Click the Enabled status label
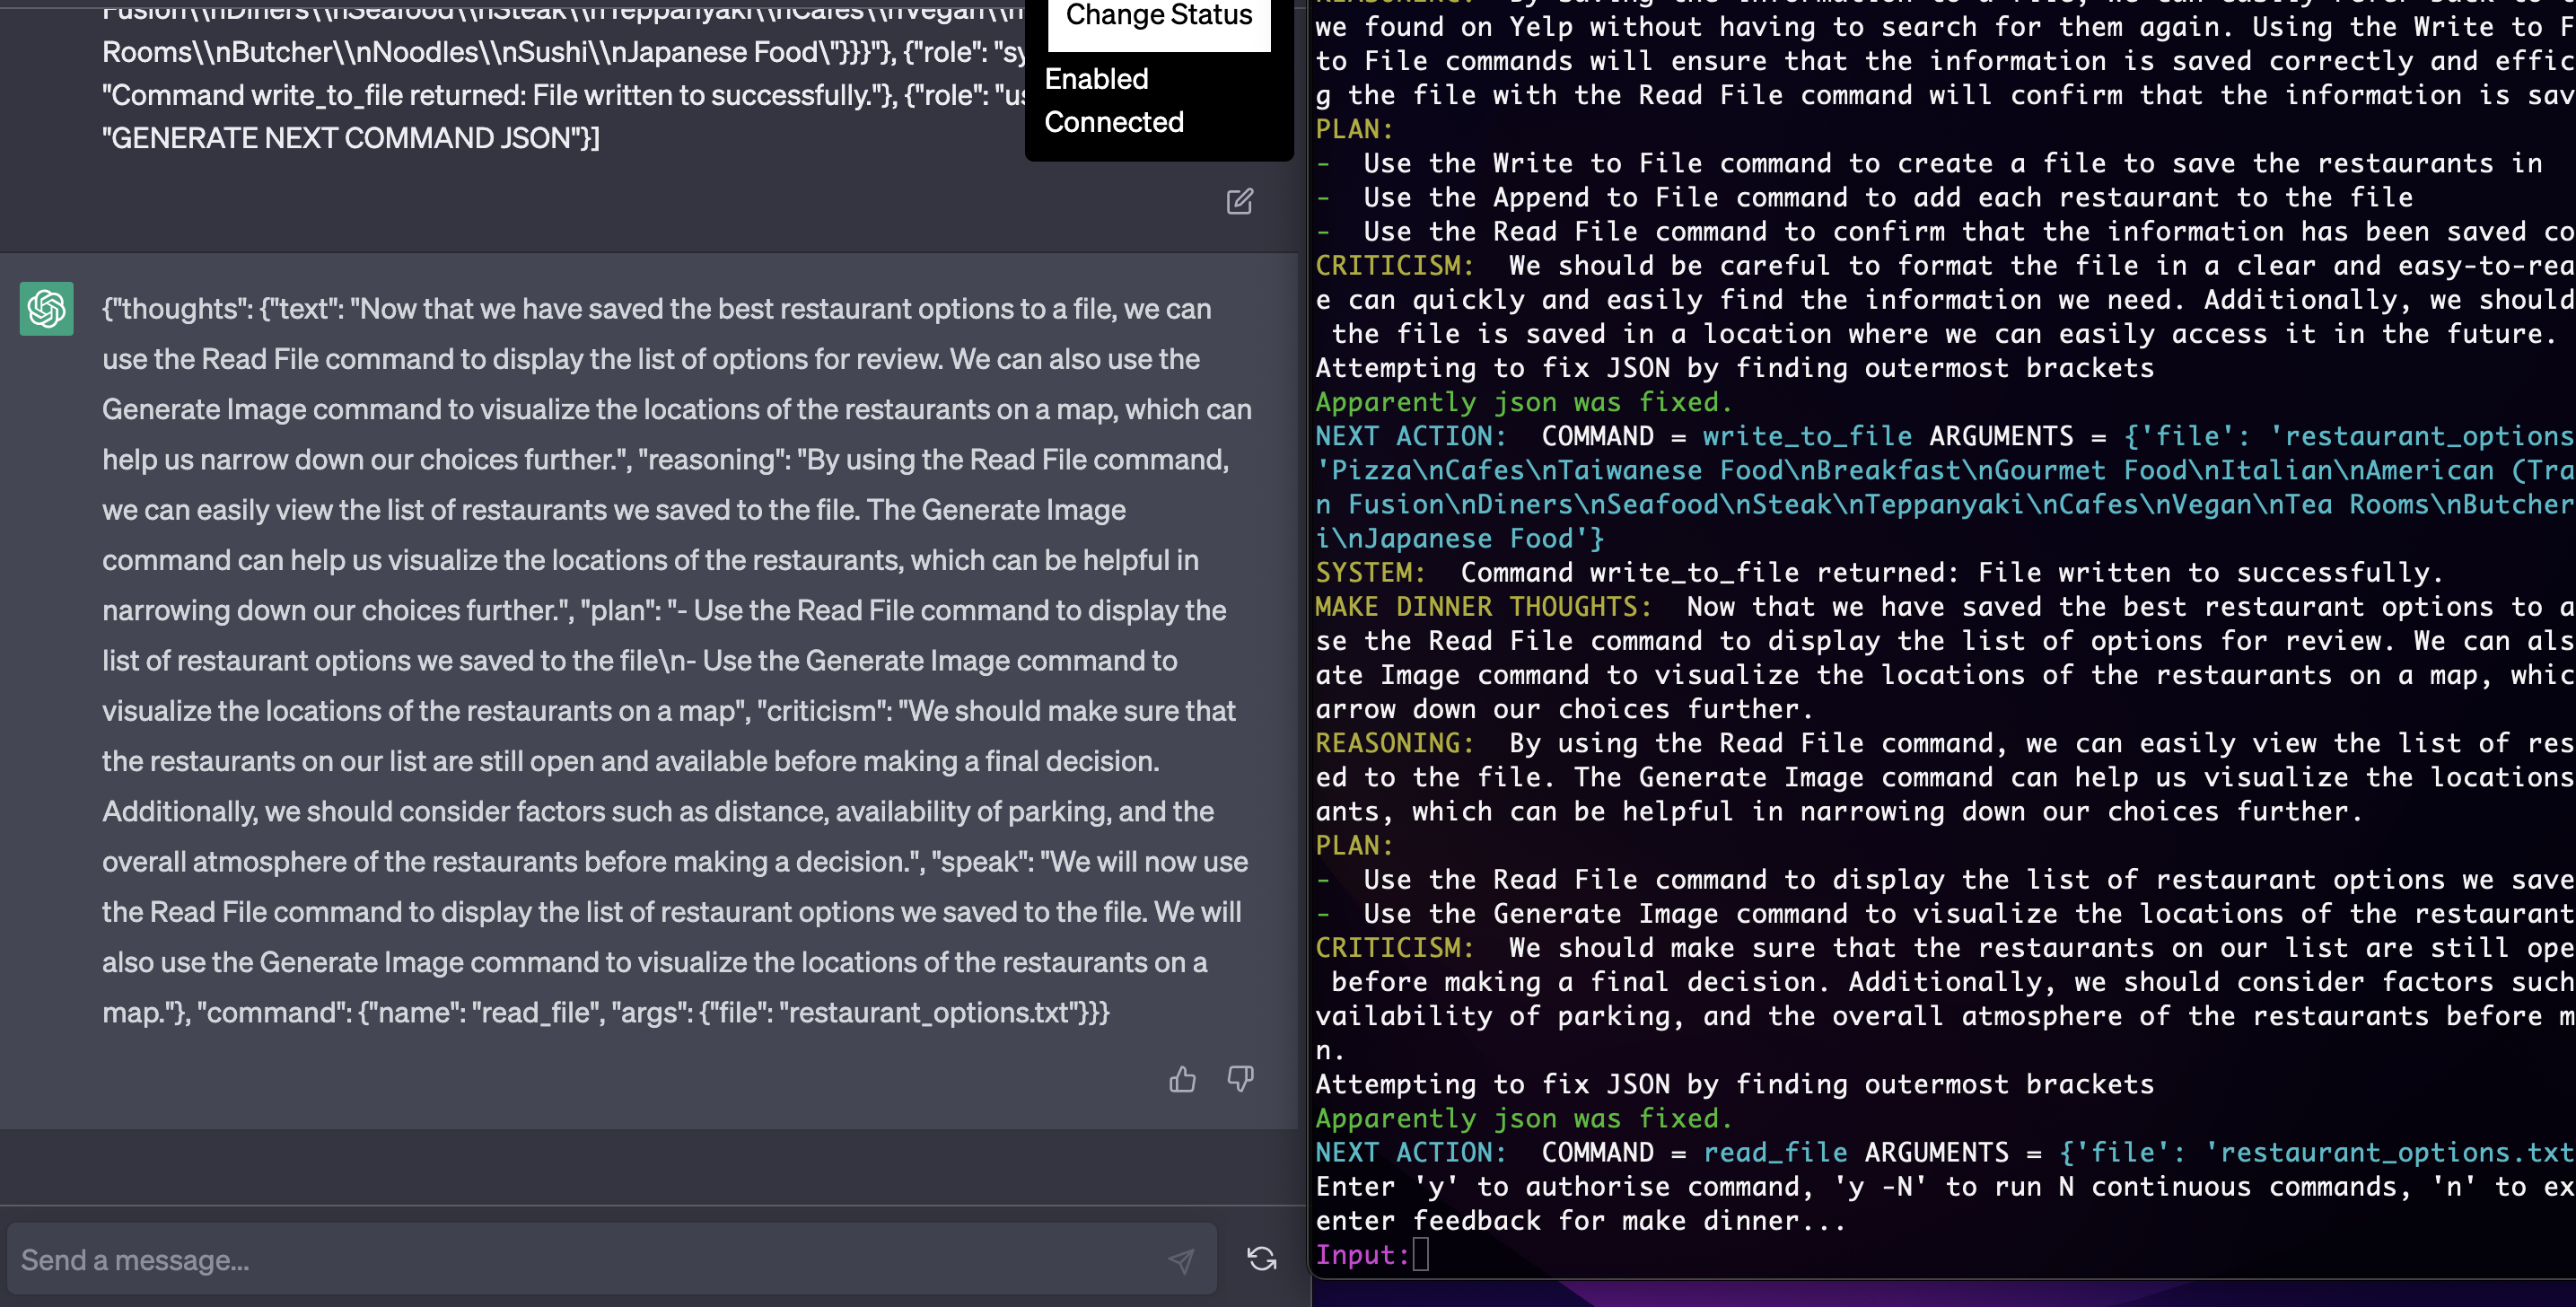Viewport: 2576px width, 1307px height. tap(1096, 79)
